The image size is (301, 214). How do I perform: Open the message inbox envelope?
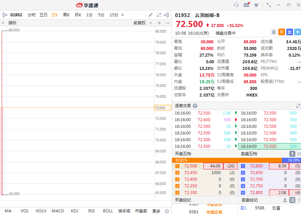tap(246, 5)
